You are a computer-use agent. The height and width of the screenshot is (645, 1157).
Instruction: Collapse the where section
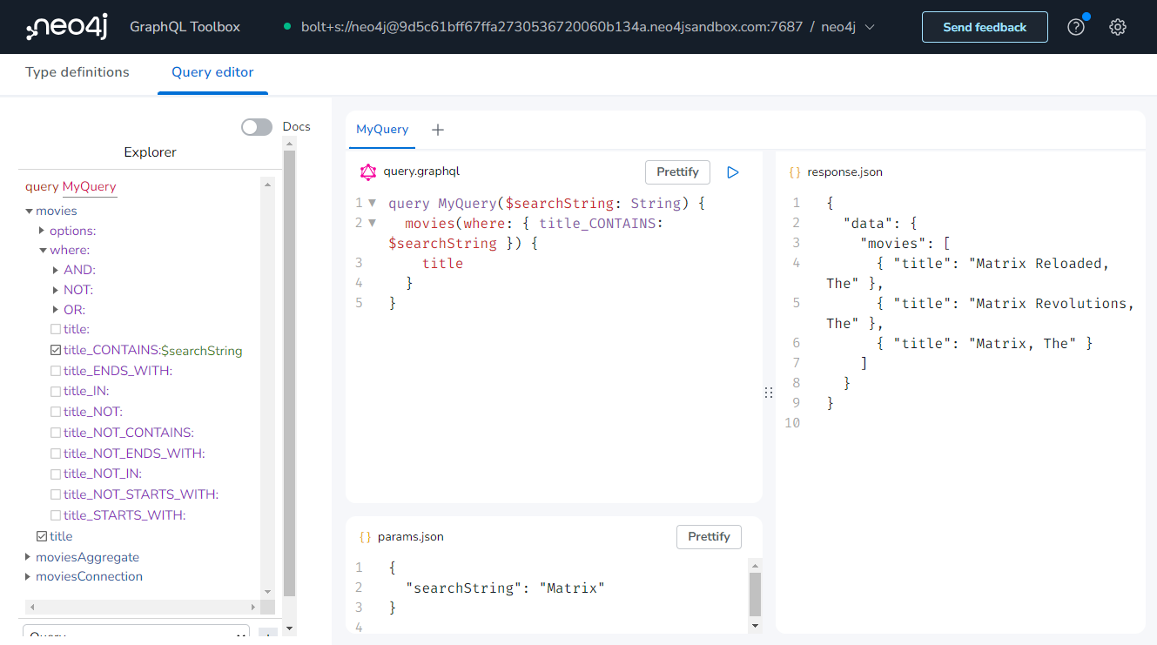42,250
